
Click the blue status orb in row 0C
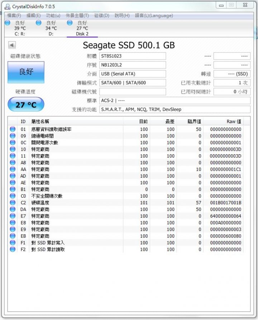click(13, 142)
